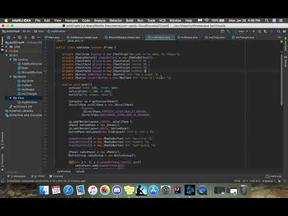Open the Help menu
The height and width of the screenshot is (216, 288).
tap(188, 20)
